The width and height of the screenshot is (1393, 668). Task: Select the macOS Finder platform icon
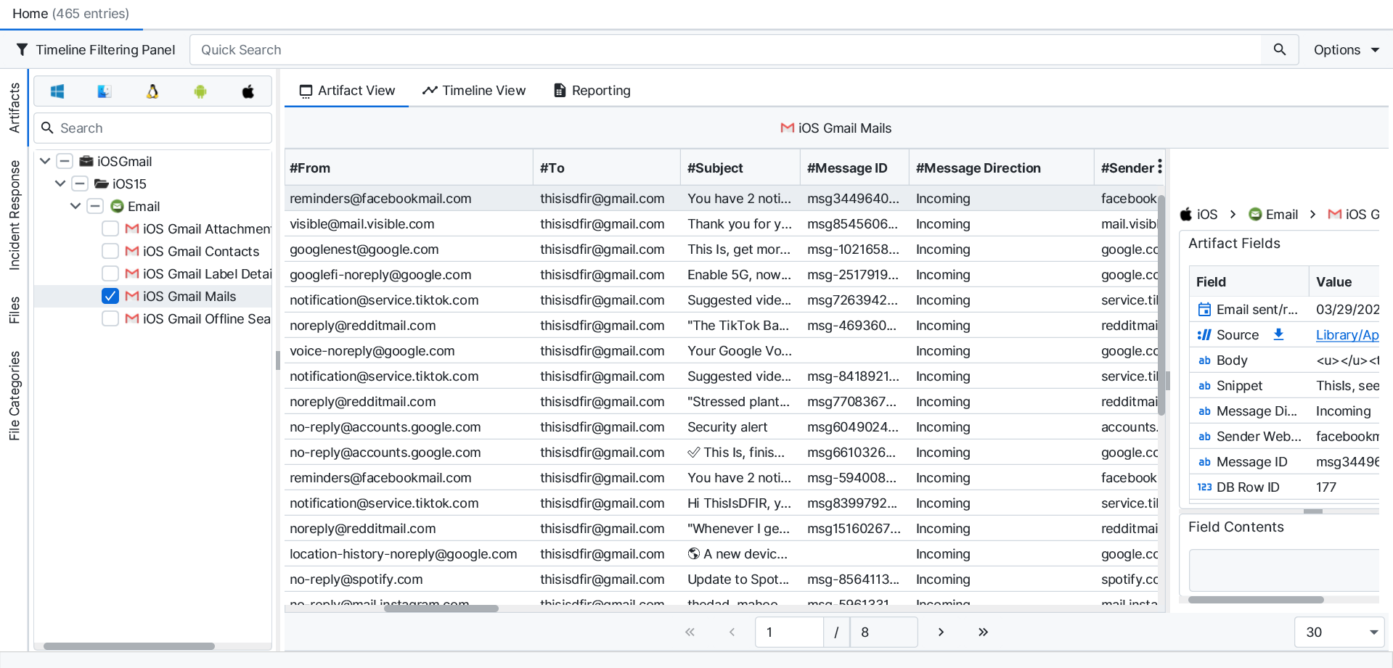[105, 91]
